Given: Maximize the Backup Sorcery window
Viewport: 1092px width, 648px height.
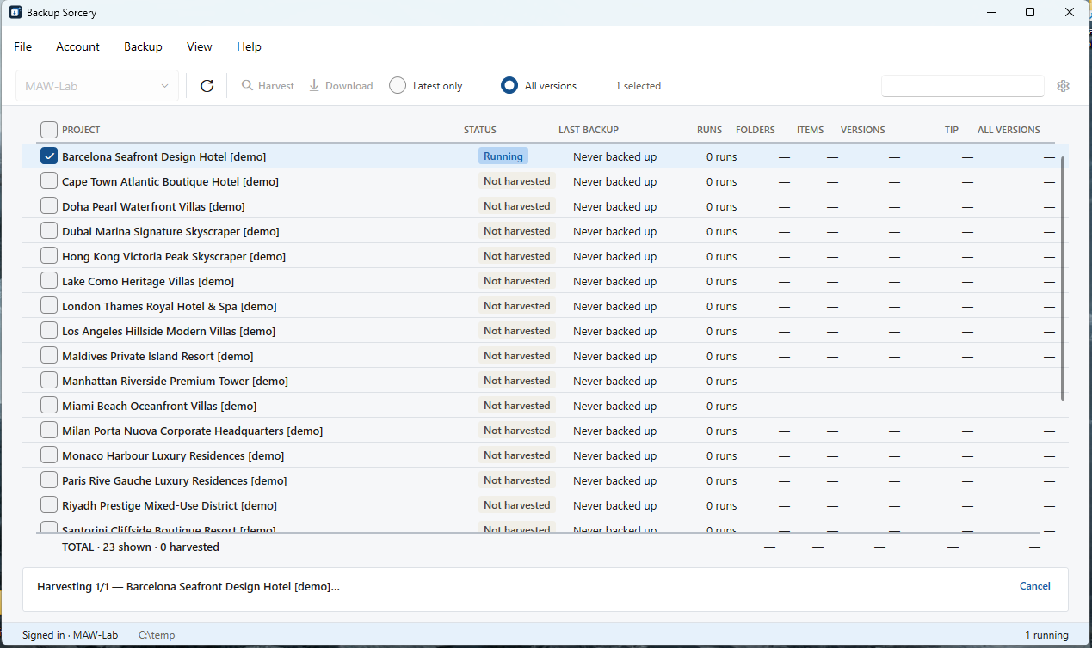Looking at the screenshot, I should coord(1030,12).
